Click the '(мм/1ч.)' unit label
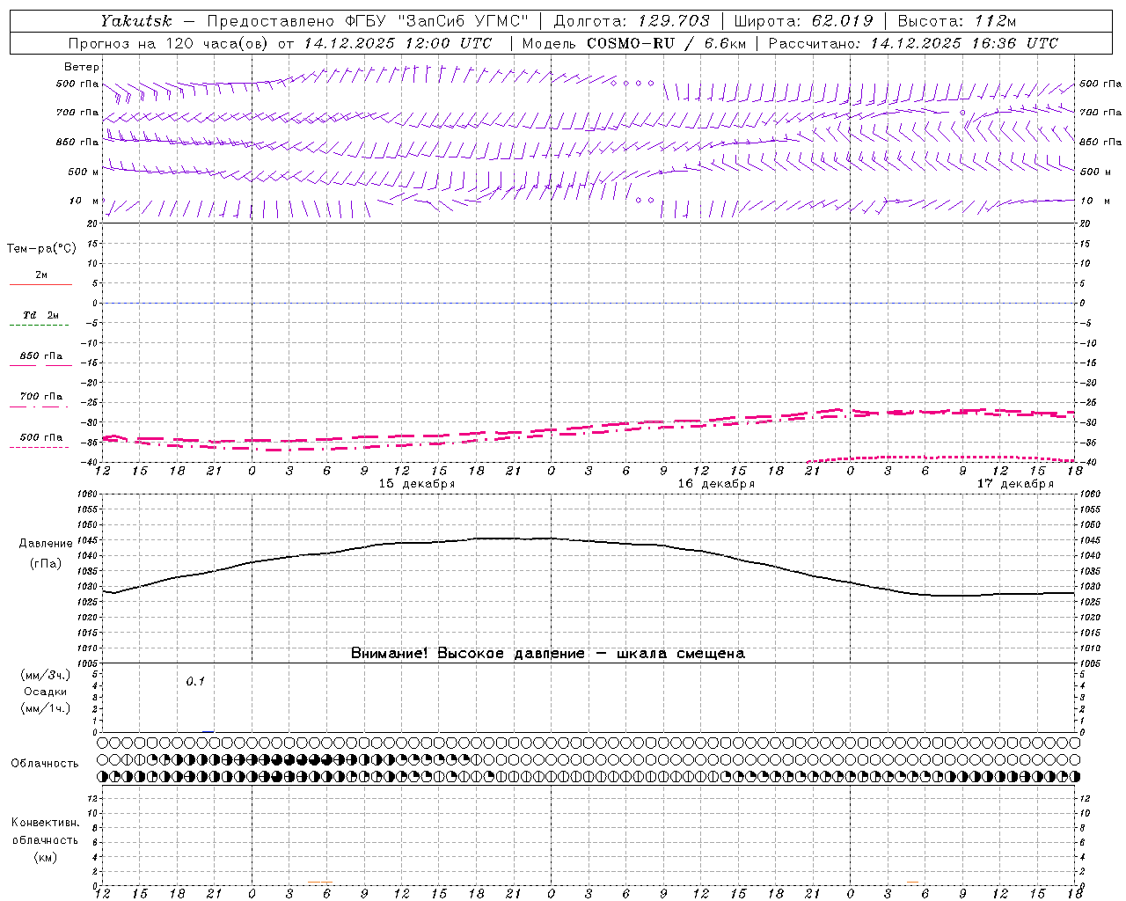Image resolution: width=1126 pixels, height=901 pixels. [x=46, y=708]
